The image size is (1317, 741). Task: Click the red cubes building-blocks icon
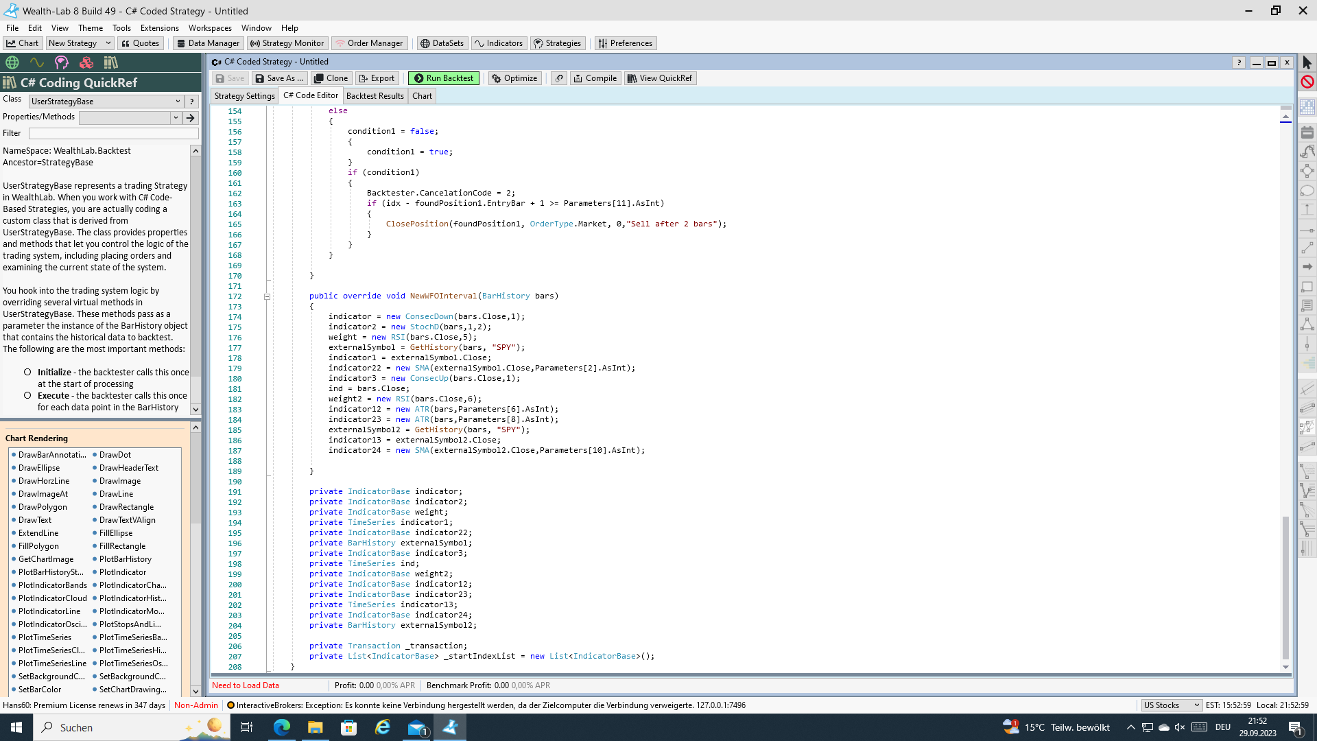pyautogui.click(x=86, y=62)
